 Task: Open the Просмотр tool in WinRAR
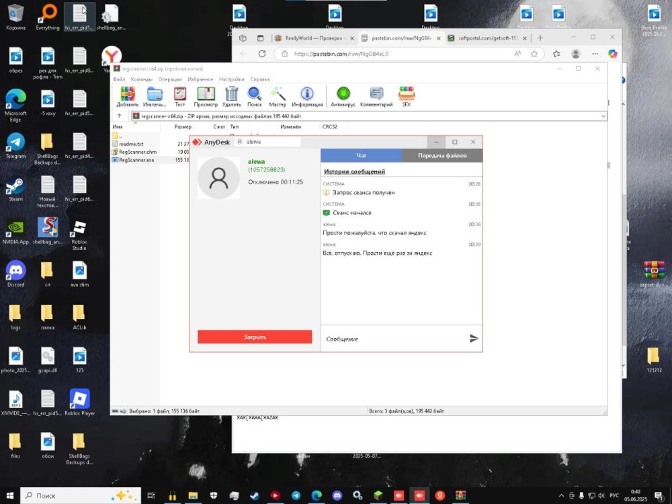pos(206,96)
